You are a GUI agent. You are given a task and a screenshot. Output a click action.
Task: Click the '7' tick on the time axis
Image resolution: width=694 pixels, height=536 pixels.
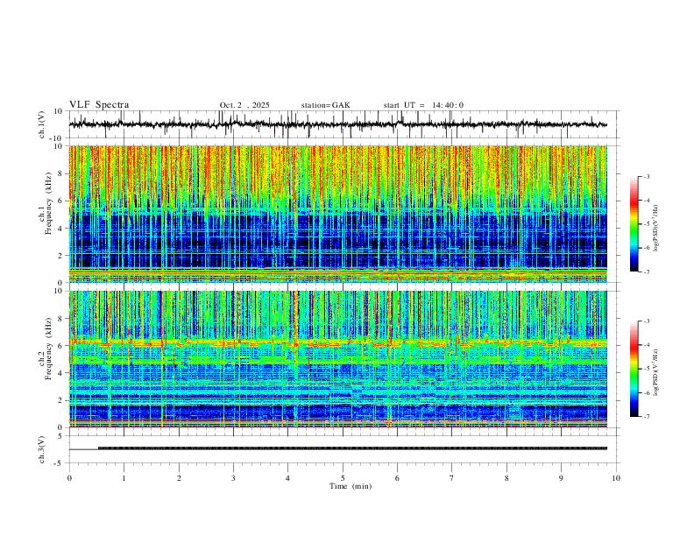pyautogui.click(x=452, y=478)
